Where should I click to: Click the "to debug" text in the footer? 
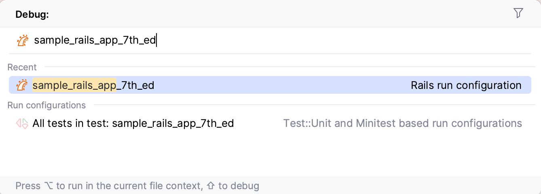coord(239,186)
